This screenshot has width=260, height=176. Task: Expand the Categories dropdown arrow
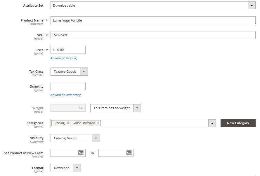[x=212, y=123]
